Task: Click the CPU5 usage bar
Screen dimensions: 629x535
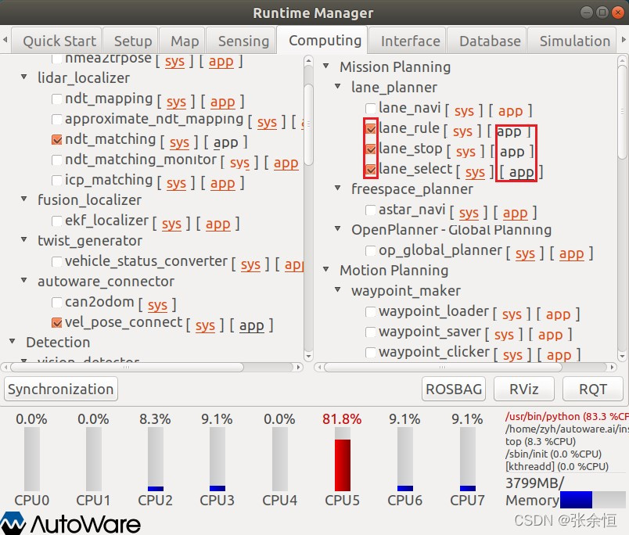Action: coord(343,459)
